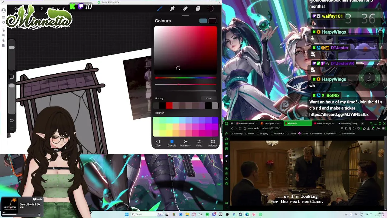Select the Procreate smudge tool
387x218 pixels.
172,9
